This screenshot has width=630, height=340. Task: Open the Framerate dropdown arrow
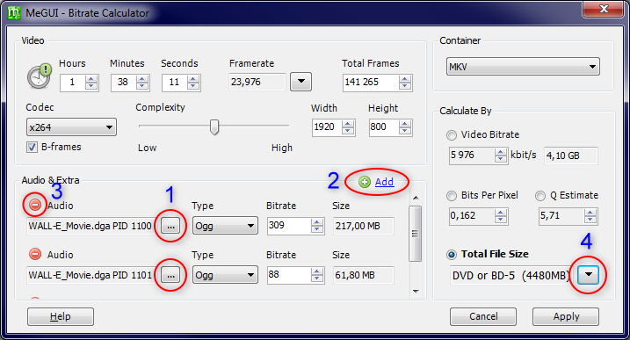pyautogui.click(x=301, y=82)
